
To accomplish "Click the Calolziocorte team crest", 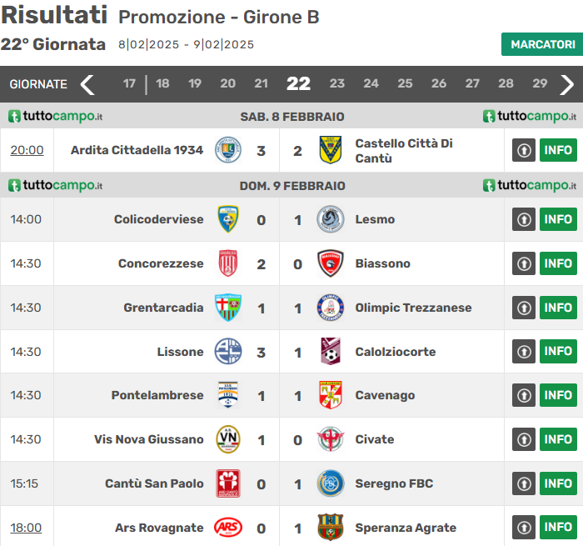I will click(x=331, y=352).
